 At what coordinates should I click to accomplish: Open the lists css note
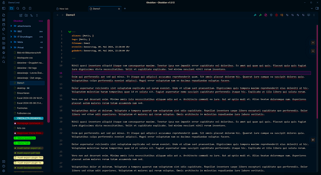point(21,128)
